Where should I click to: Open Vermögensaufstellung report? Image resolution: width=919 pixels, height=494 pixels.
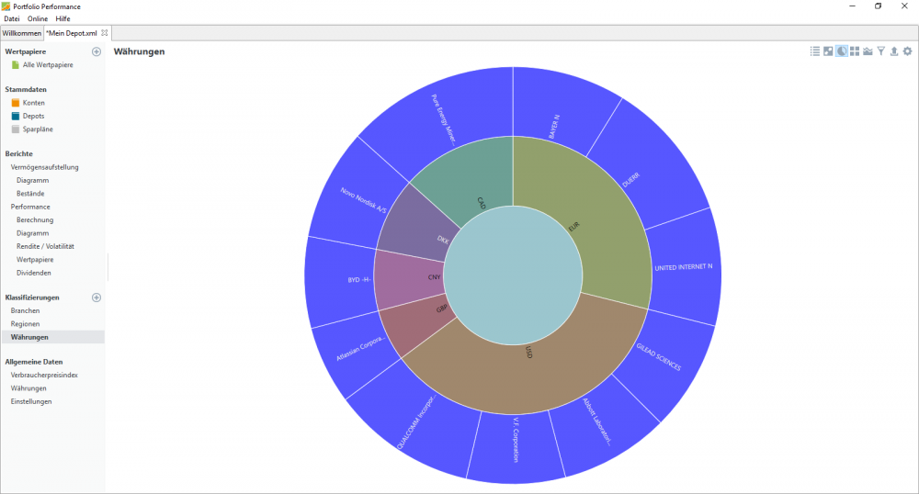[44, 167]
